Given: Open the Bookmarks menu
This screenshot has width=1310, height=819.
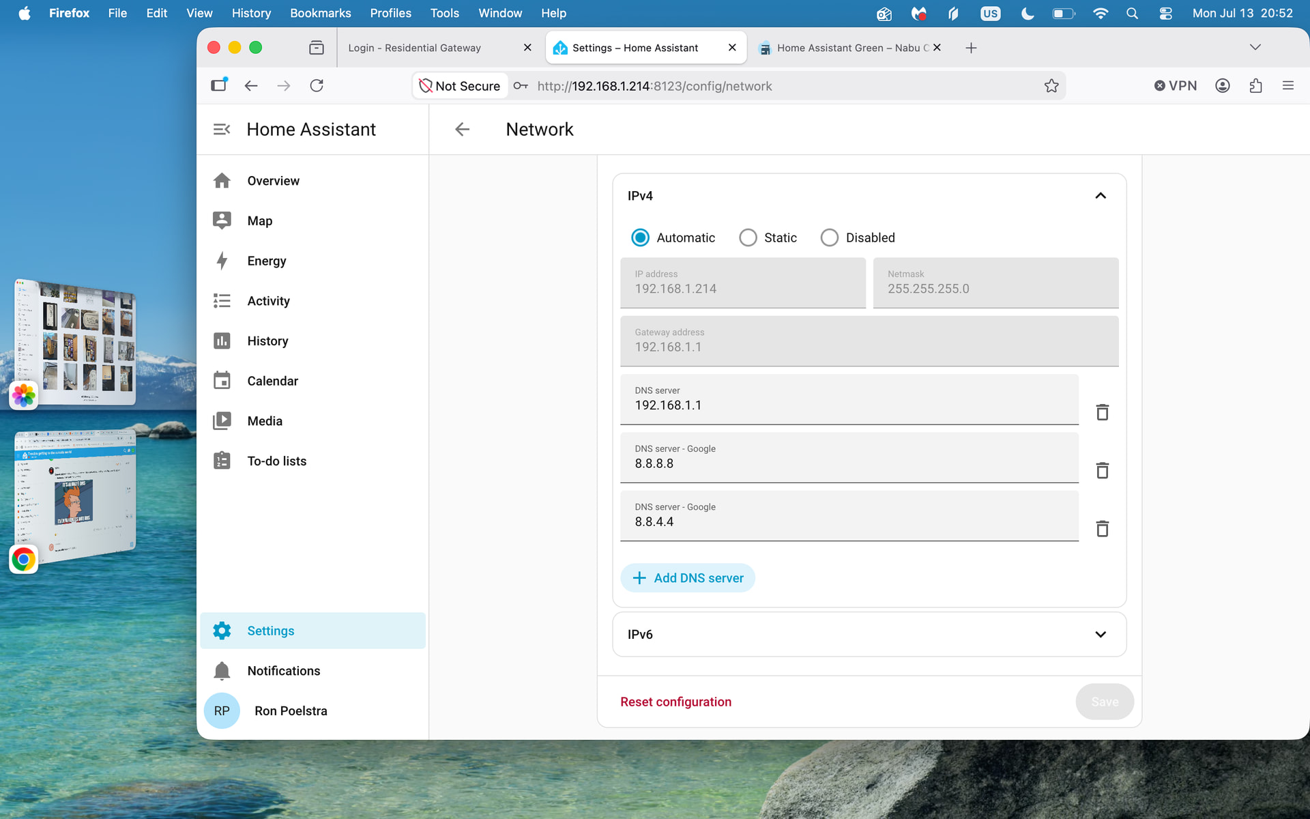Looking at the screenshot, I should pos(321,13).
